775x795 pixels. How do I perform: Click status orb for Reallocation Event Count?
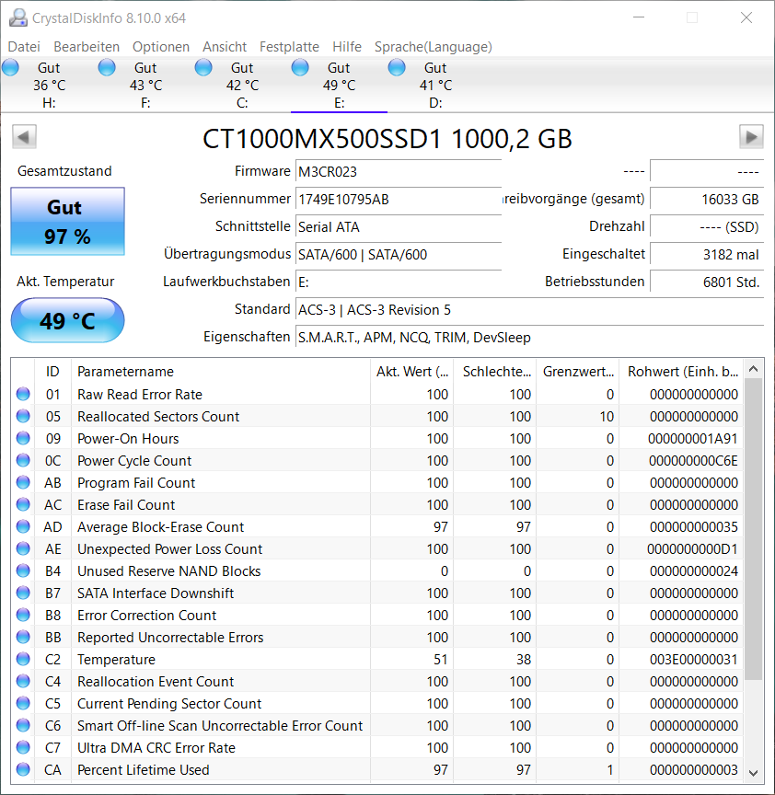pos(23,682)
